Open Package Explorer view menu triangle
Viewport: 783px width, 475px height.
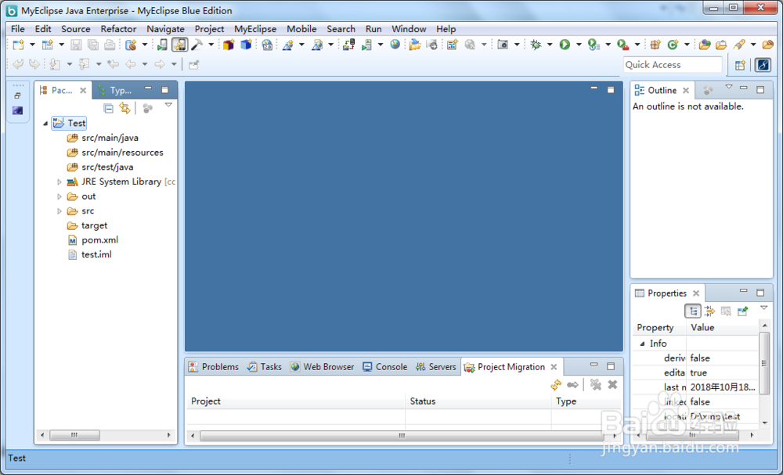[168, 106]
